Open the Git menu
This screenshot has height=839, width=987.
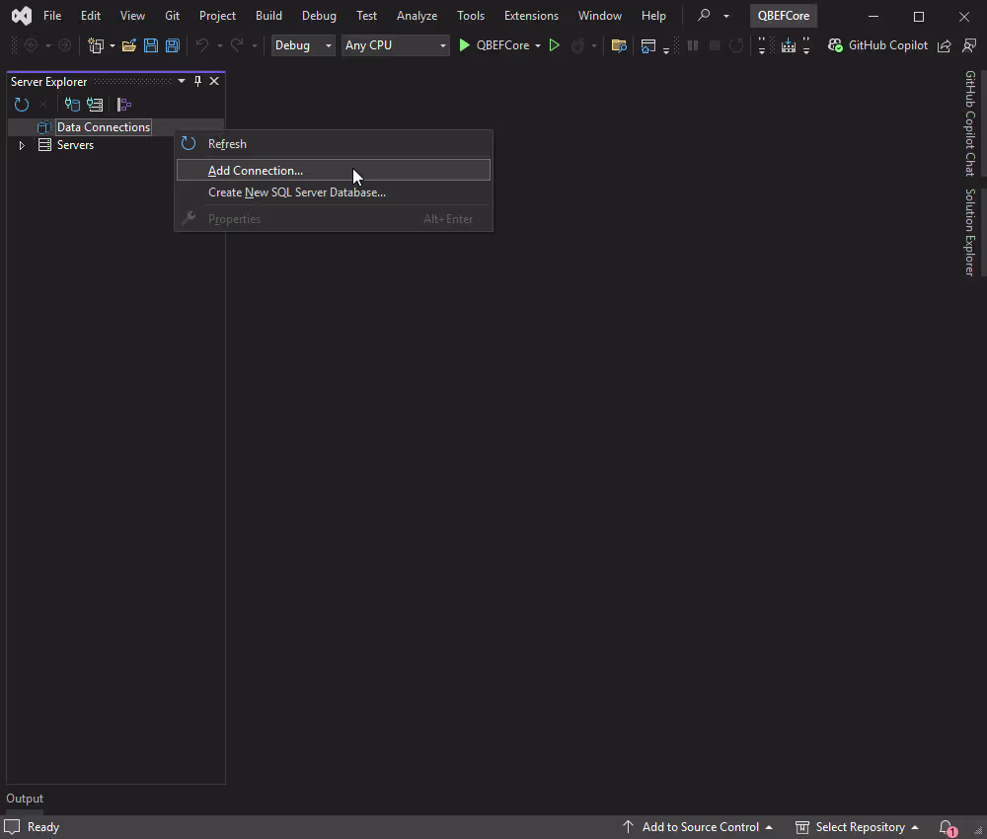pos(172,16)
